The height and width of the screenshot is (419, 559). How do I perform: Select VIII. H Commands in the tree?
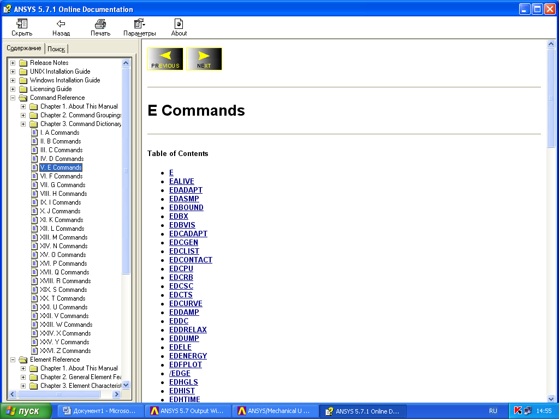63,194
